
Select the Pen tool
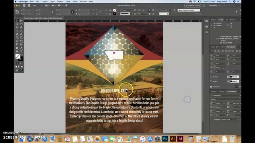tap(17, 34)
